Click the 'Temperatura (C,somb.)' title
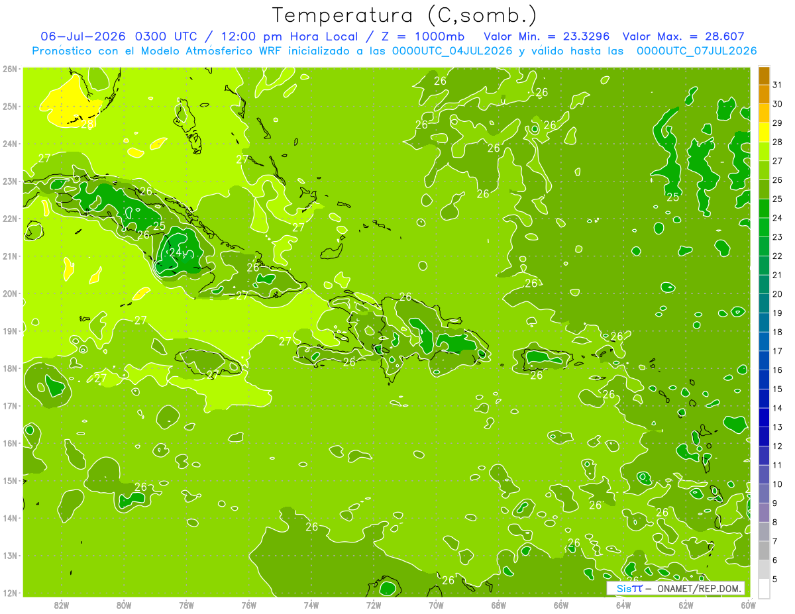795x614 pixels. (x=404, y=15)
